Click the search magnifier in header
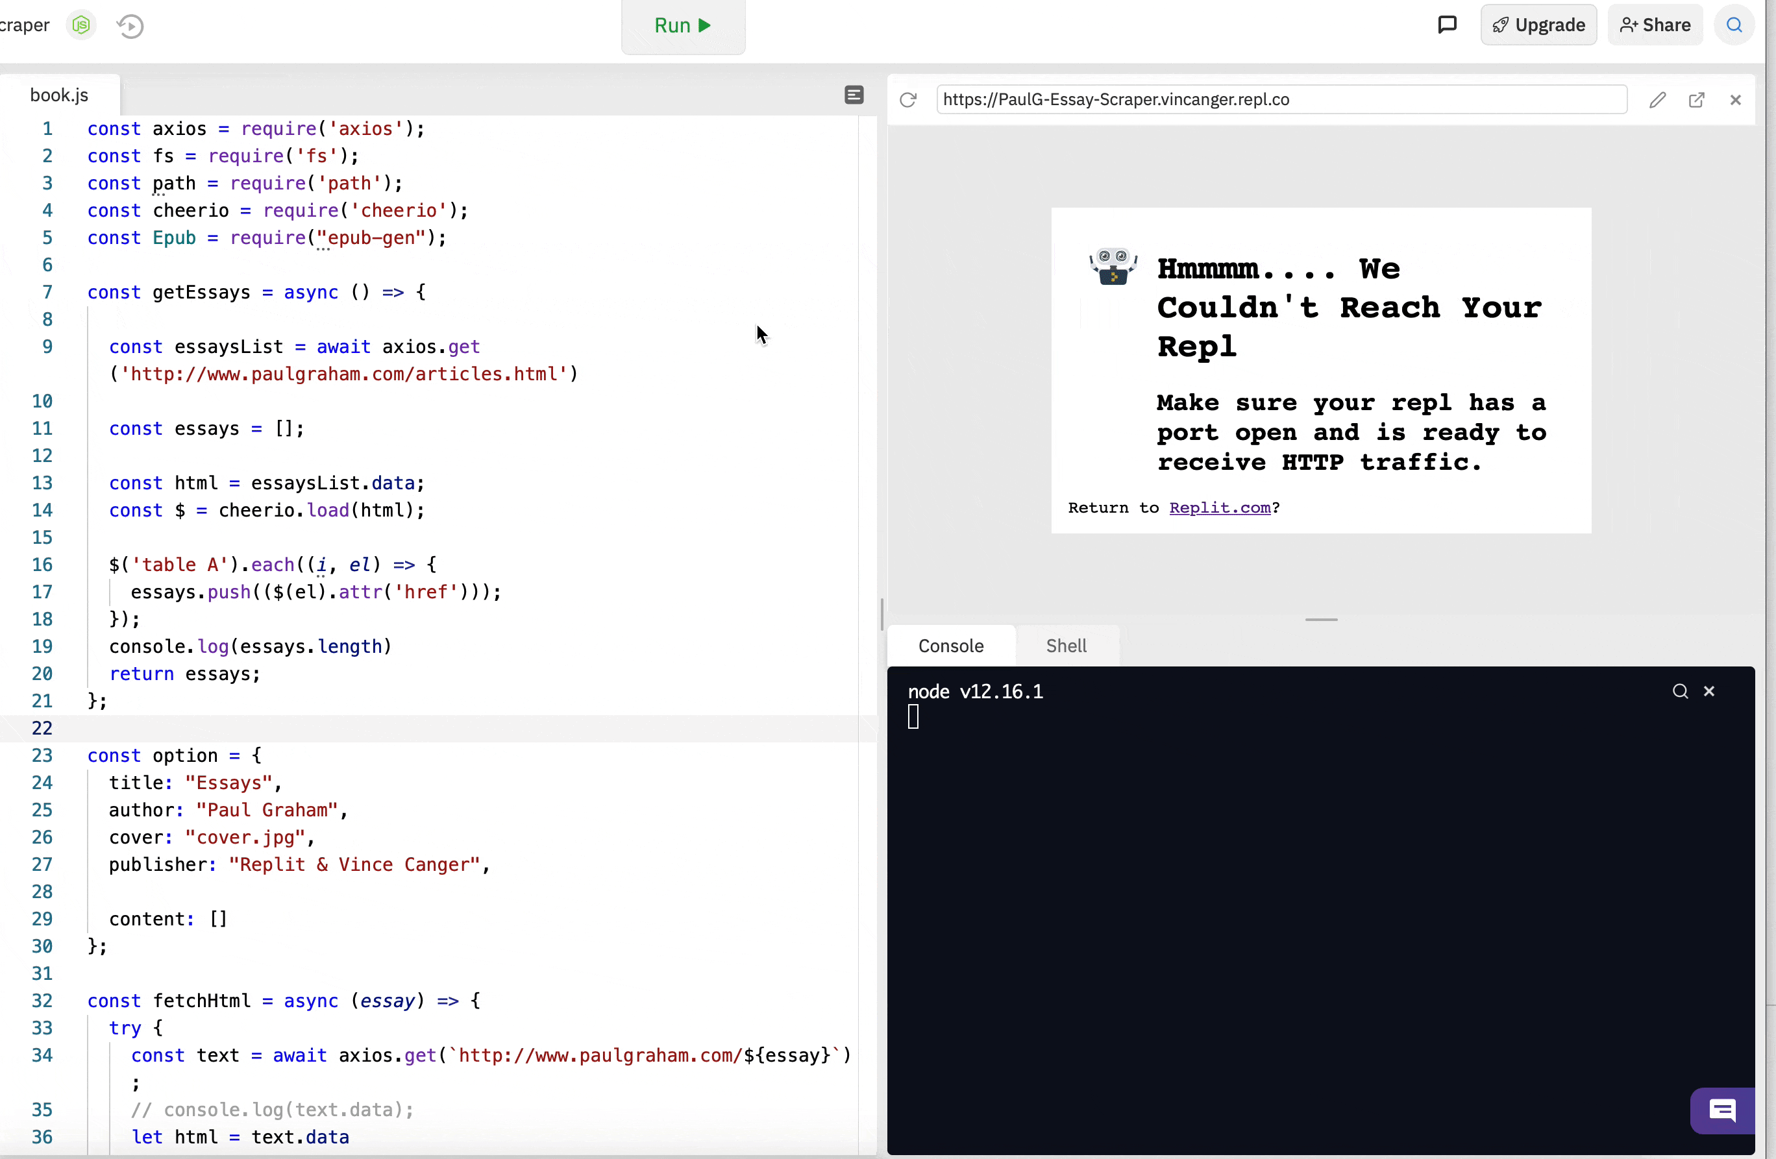Screen dimensions: 1776x1159 point(1734,25)
